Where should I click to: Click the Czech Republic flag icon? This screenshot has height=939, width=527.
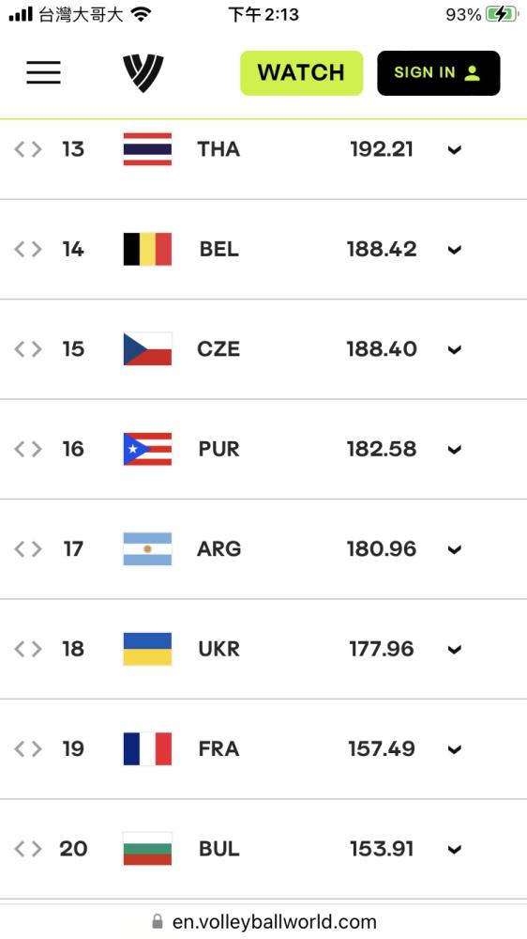click(x=147, y=349)
